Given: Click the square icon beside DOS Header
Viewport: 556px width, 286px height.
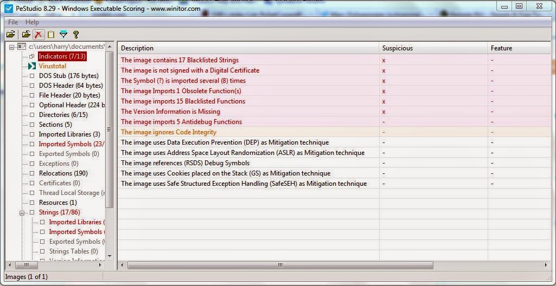Looking at the screenshot, I should tap(32, 86).
